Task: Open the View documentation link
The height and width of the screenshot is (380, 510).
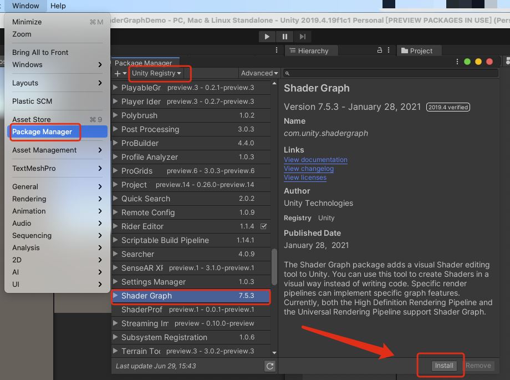Action: point(315,159)
